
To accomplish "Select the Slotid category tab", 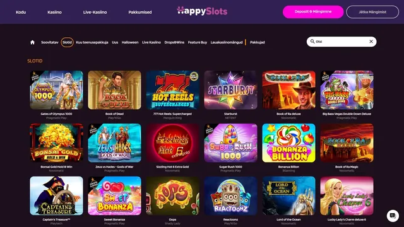I will coord(67,42).
